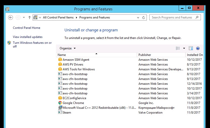Screen dimensions: 210x128
Task: Select Microsoft Visual C++ 2012 Redistributable name
Action: 99,108
